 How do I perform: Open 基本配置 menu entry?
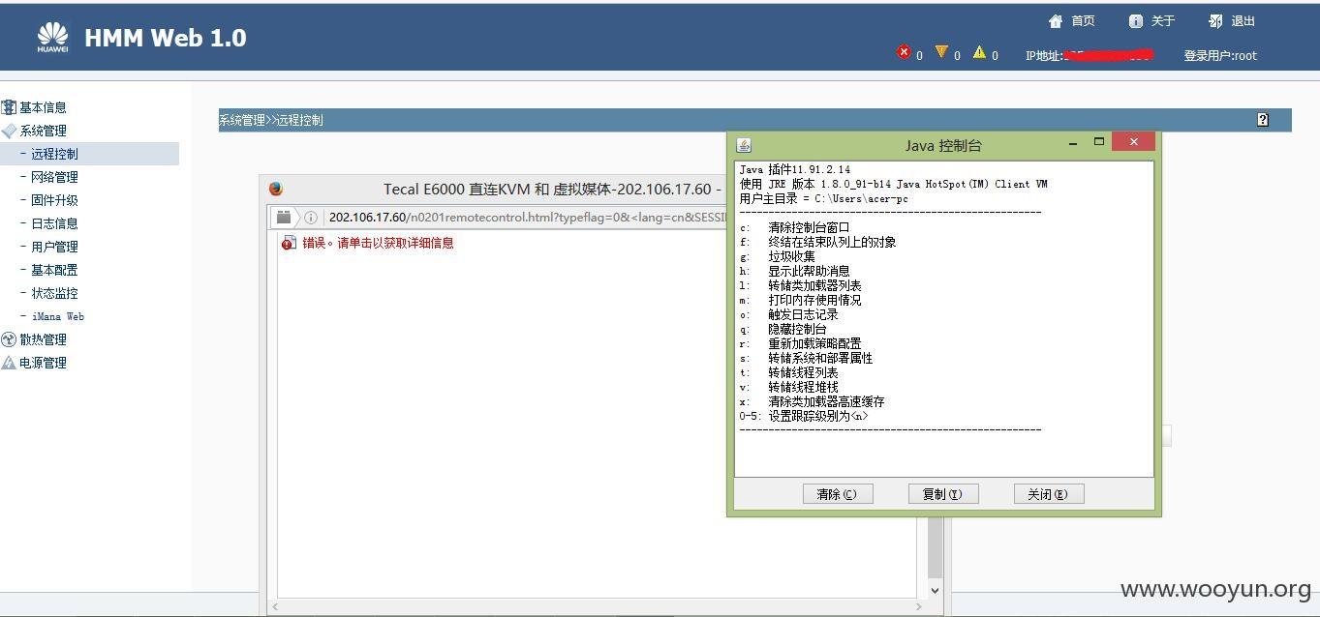(x=54, y=270)
